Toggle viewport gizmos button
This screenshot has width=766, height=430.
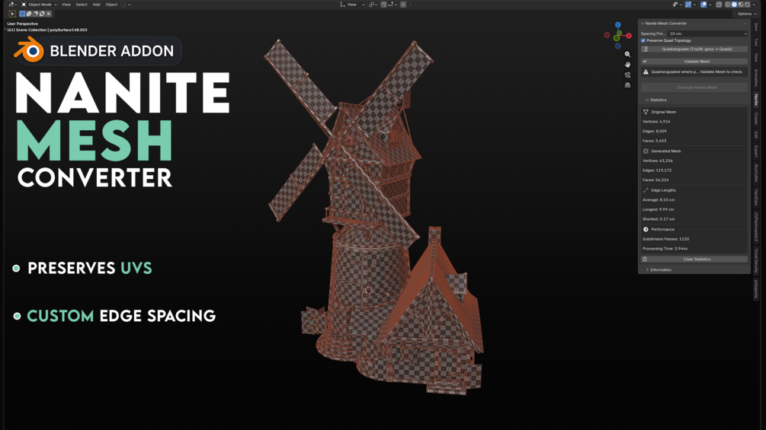point(688,5)
